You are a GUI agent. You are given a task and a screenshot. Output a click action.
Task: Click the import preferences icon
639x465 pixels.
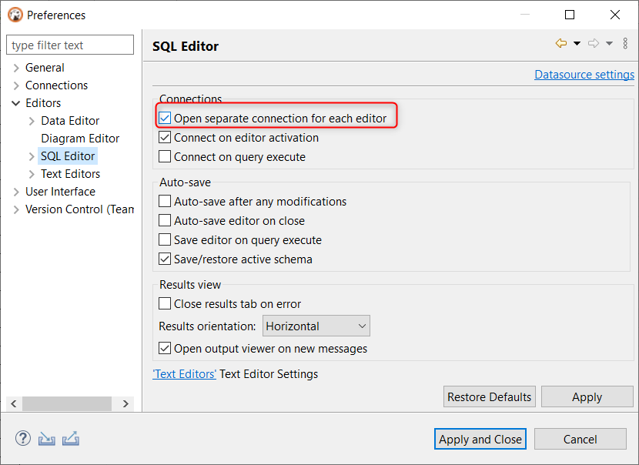tap(46, 439)
